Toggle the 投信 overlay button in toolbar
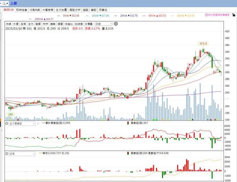The width and height of the screenshot is (237, 182). pyautogui.click(x=23, y=24)
